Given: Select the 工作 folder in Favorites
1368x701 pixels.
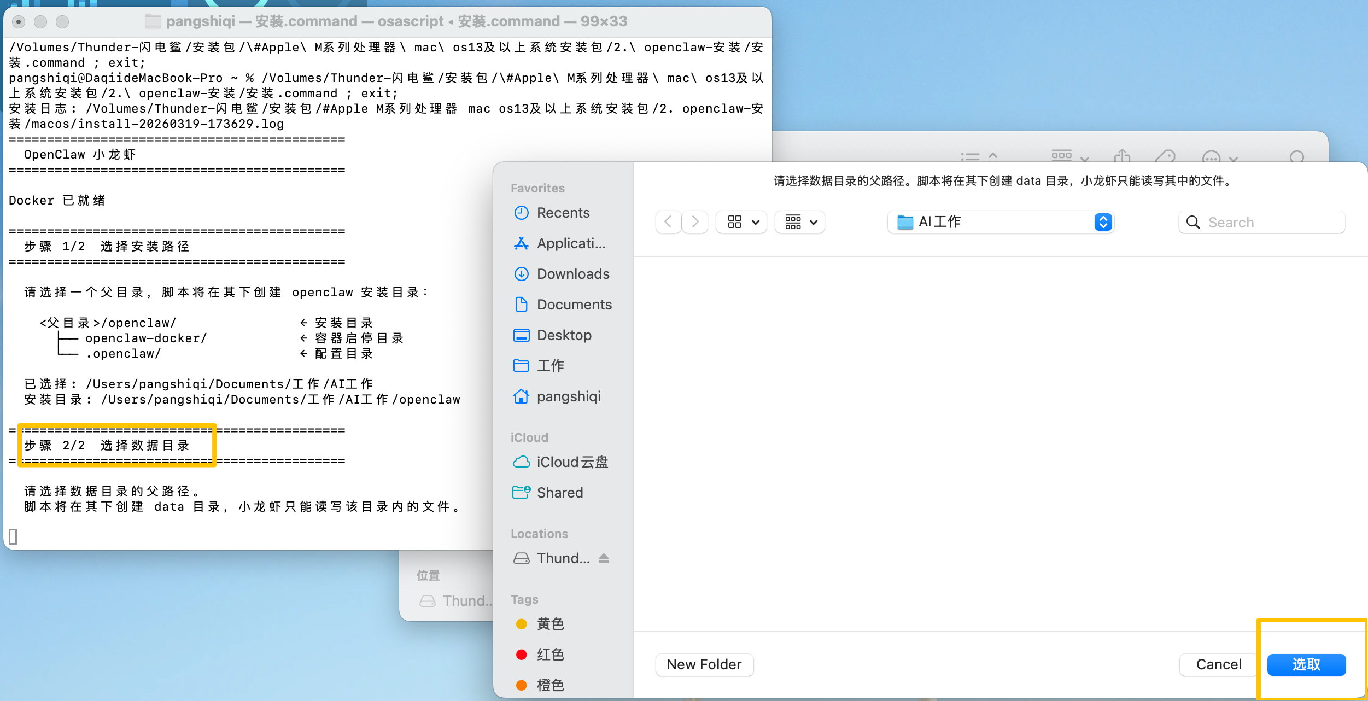Looking at the screenshot, I should pos(549,366).
